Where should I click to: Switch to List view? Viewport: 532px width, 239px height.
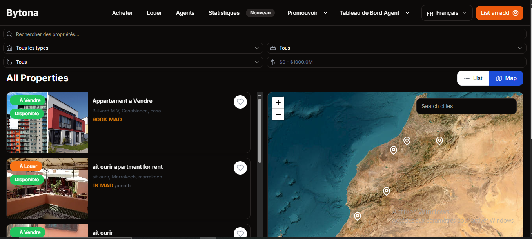click(473, 78)
